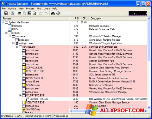The height and width of the screenshot is (119, 152).
Task: Collapse the services.exe tree branch
Action: [17, 47]
